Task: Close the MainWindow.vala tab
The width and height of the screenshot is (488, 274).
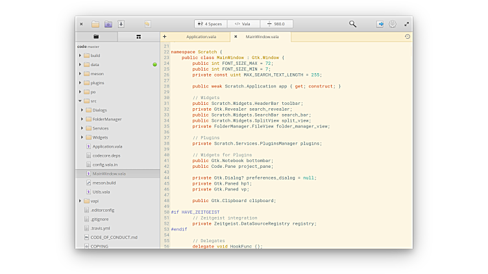Action: point(236,37)
